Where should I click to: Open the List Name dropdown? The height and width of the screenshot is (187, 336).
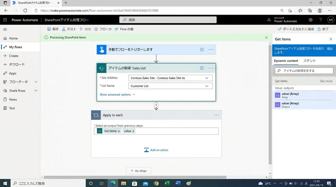tap(170, 86)
